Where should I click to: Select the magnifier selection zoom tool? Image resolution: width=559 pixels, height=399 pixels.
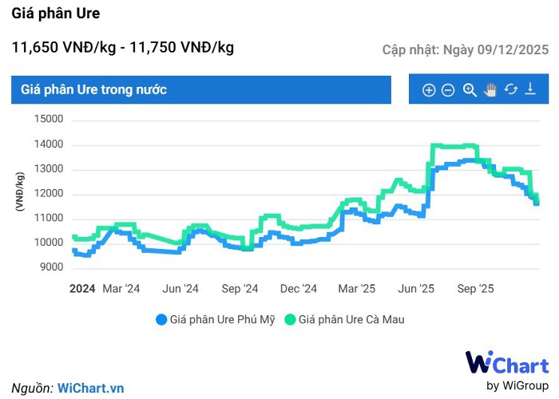coord(470,90)
